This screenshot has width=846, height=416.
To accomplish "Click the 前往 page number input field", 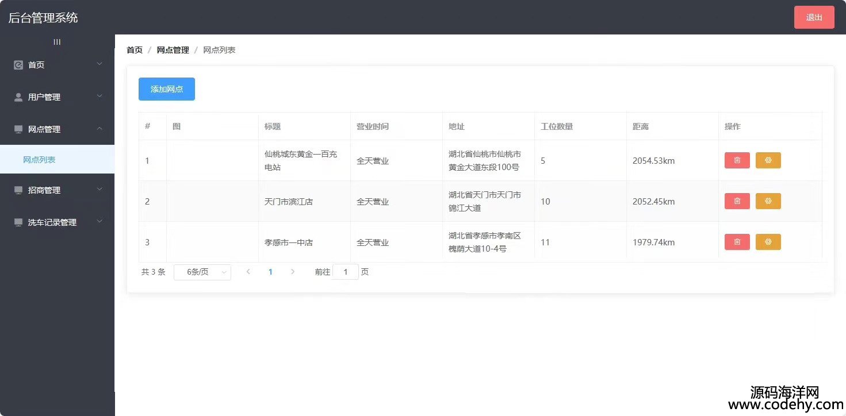I will [x=346, y=272].
